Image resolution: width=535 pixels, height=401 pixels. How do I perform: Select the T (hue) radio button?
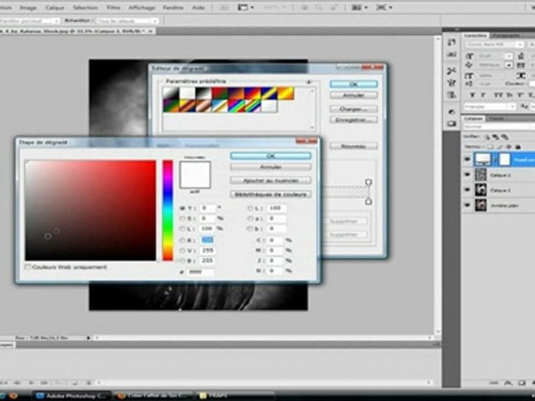182,208
